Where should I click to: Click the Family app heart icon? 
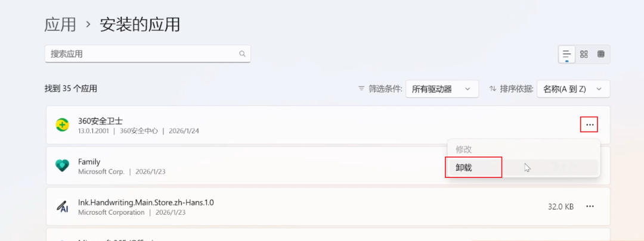[x=62, y=165]
